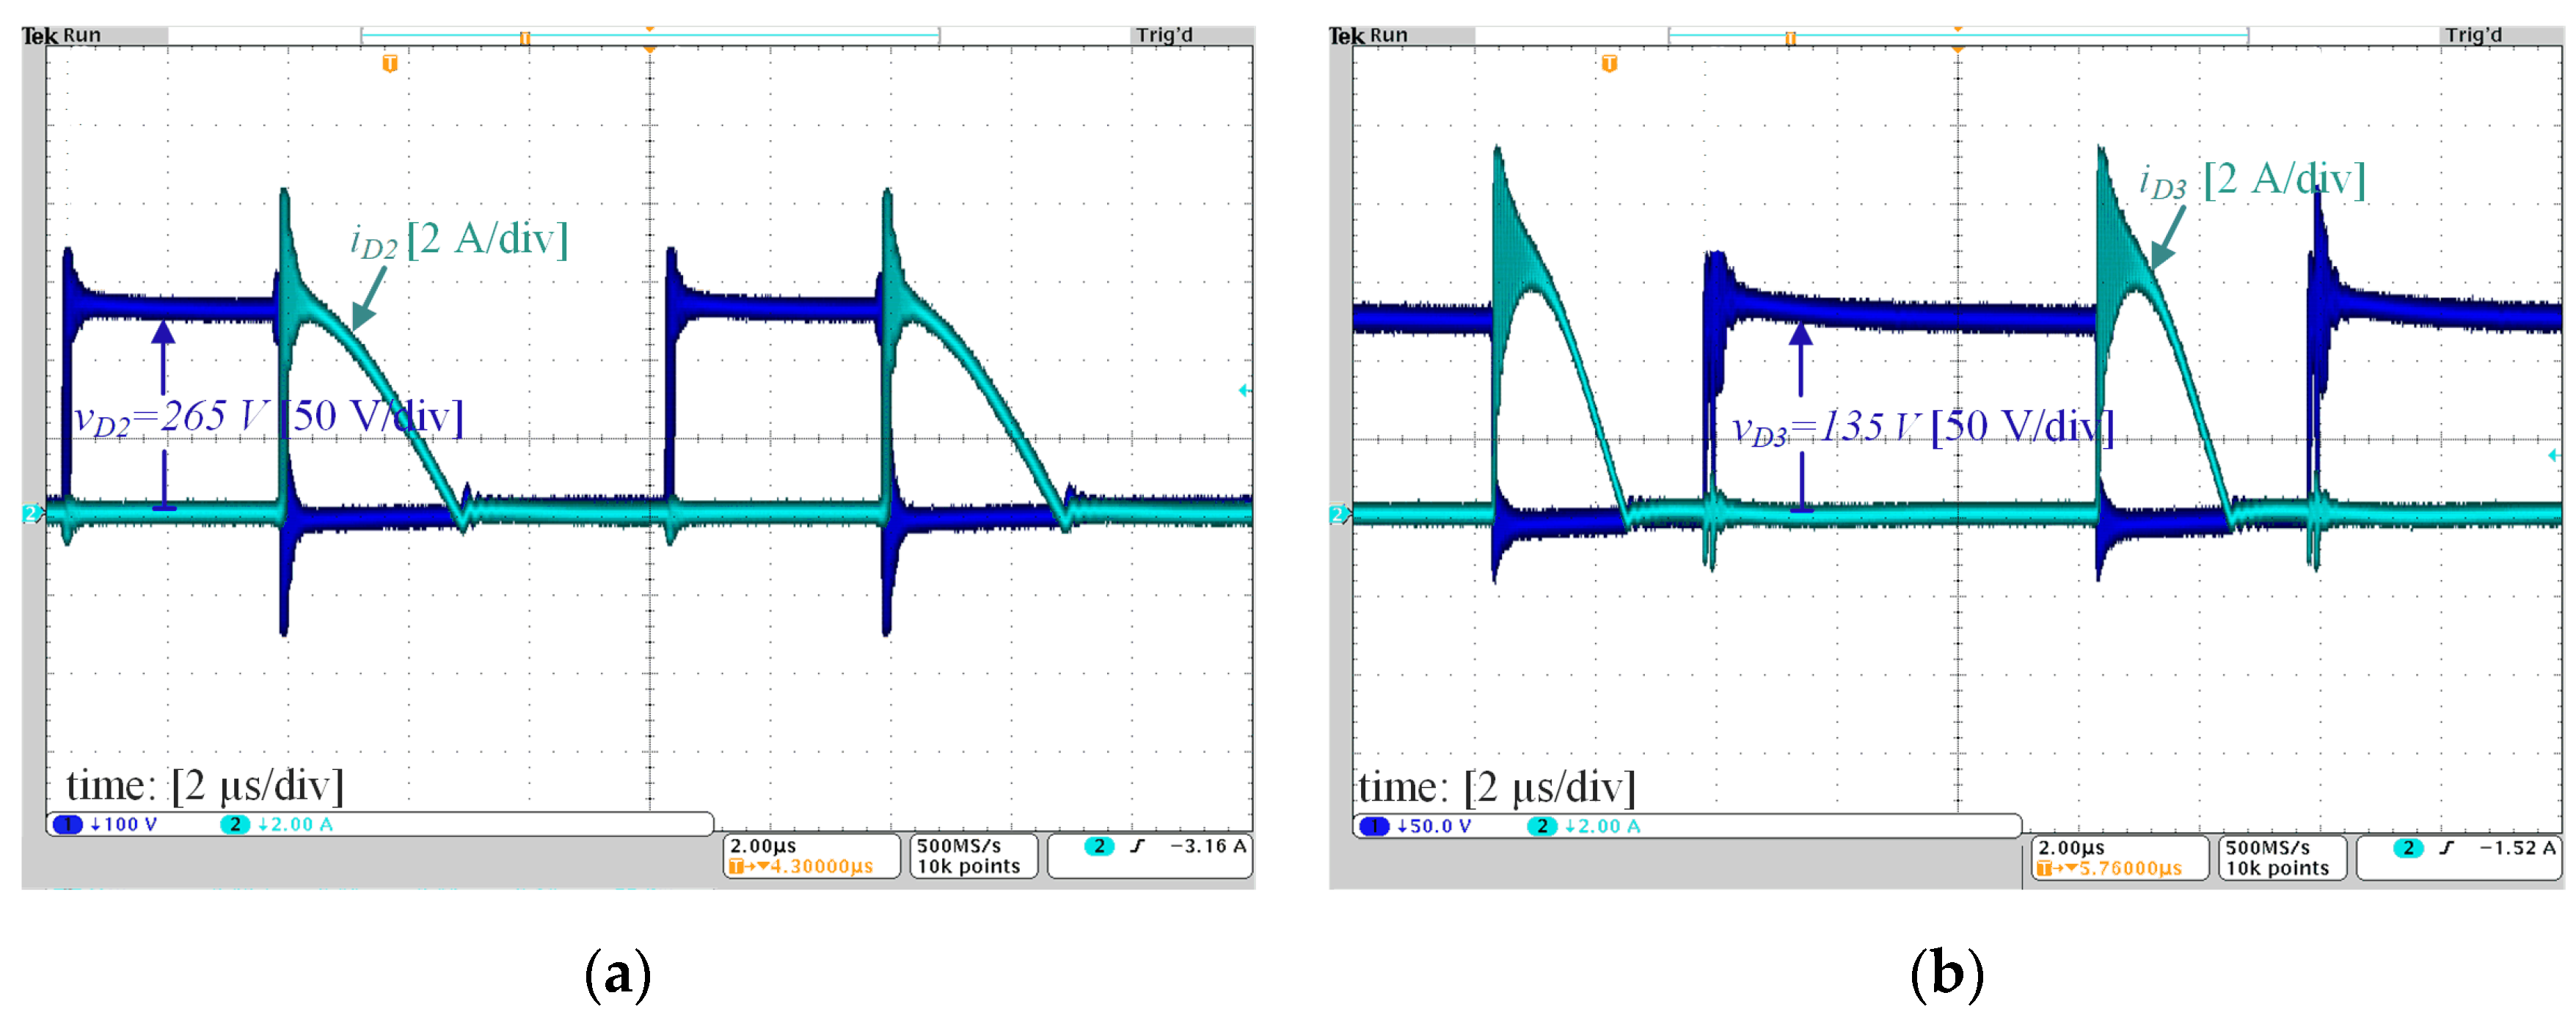Click orange trigger position marker in scope (a)

[x=390, y=64]
